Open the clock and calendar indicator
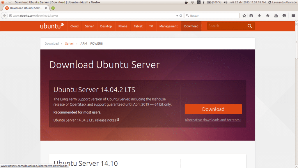The width and height of the screenshot is (298, 168). pos(247,2)
